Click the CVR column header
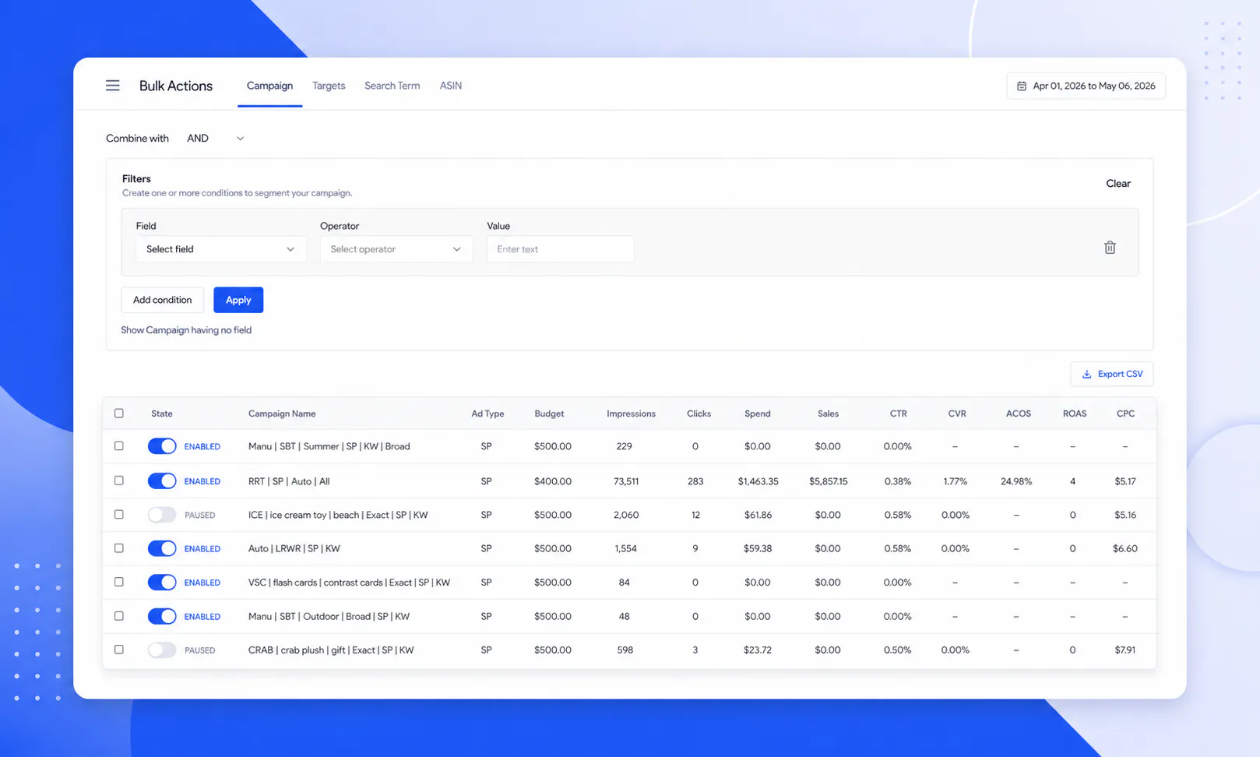Image resolution: width=1260 pixels, height=757 pixels. point(957,414)
